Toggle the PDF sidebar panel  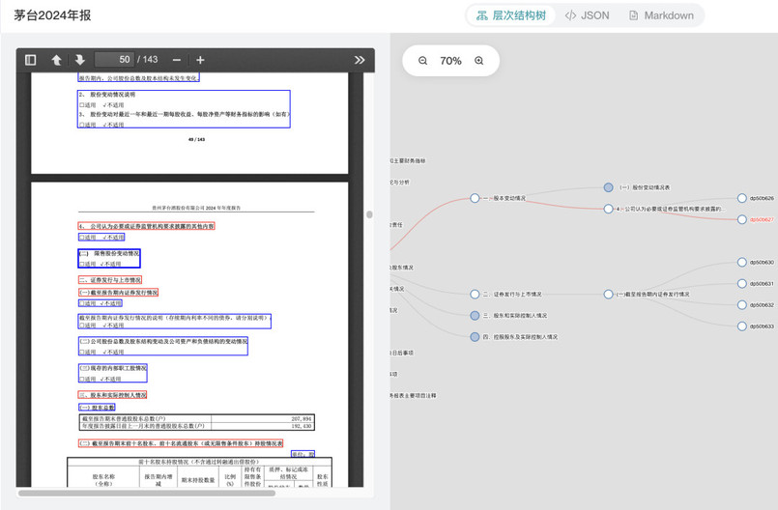(x=30, y=60)
